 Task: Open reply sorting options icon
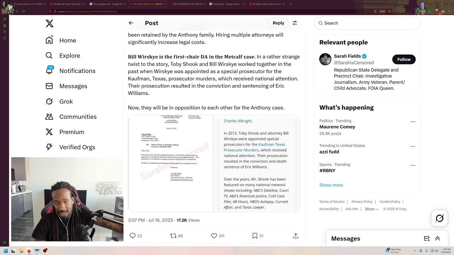295,23
